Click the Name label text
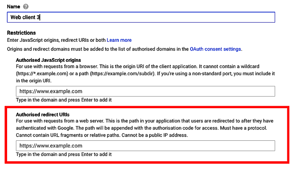The height and width of the screenshot is (183, 299). point(13,7)
